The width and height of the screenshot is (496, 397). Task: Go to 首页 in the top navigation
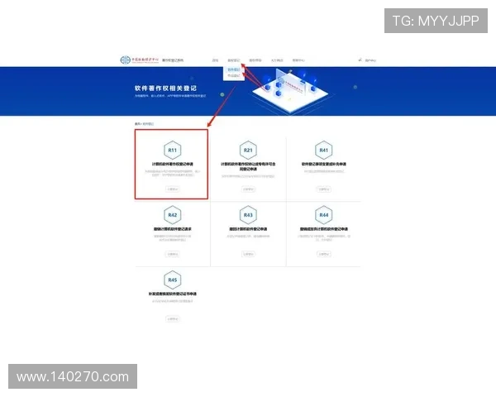(x=215, y=60)
